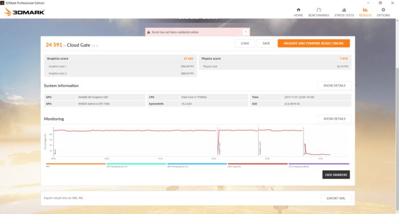This screenshot has height=214, width=399.
Task: Toggle GPU Load red legend line
Action: [x=257, y=164]
